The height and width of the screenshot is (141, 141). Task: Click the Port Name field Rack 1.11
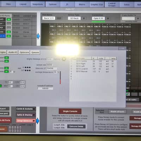point(49,18)
